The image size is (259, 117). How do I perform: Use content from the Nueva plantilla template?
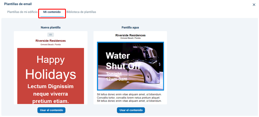coord(51,110)
